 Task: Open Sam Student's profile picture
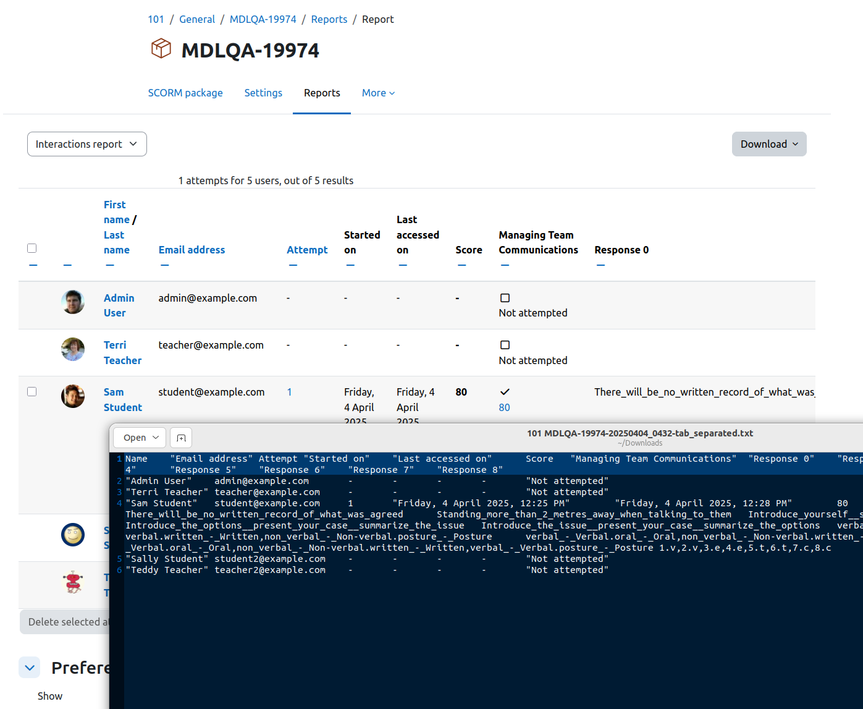(x=73, y=396)
